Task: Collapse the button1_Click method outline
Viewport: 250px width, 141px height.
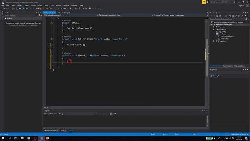Action: tap(52, 39)
